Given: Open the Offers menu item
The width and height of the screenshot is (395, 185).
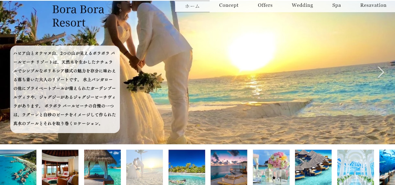Looking at the screenshot, I should [x=265, y=5].
